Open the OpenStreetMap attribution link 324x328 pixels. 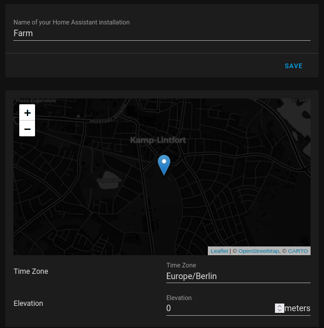259,251
